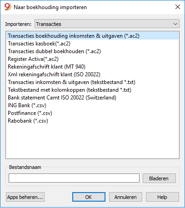Image resolution: width=185 pixels, height=208 pixels.
Task: Select Rabobank (*.csv) import format
Action: coord(92,121)
